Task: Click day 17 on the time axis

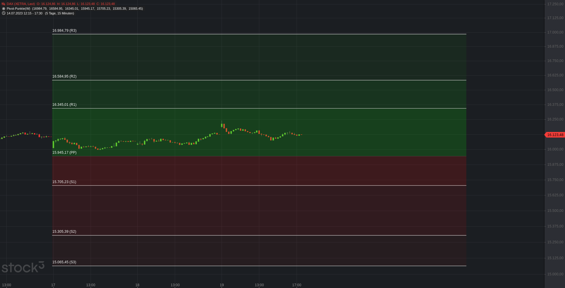Action: pyautogui.click(x=53, y=285)
